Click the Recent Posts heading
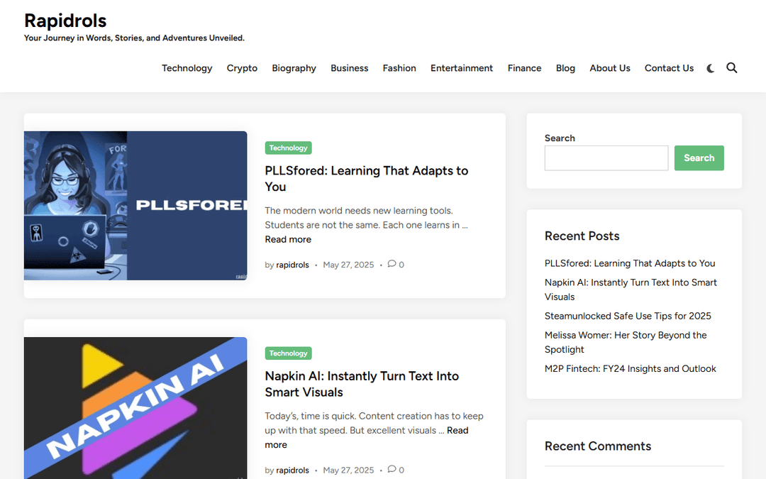The width and height of the screenshot is (766, 479). pos(582,236)
